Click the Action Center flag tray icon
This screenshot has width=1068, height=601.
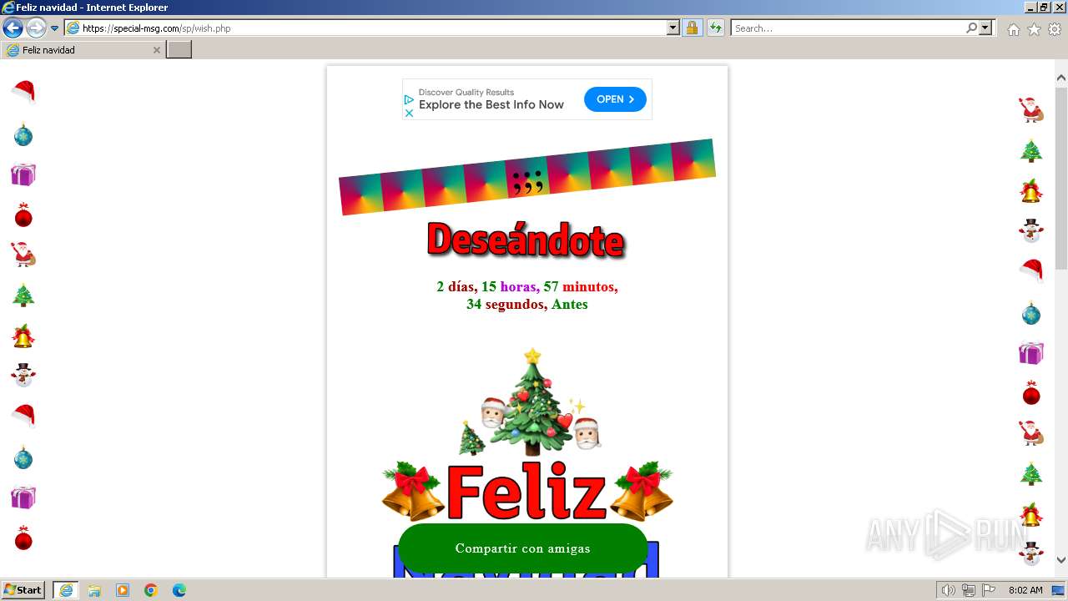pos(989,590)
